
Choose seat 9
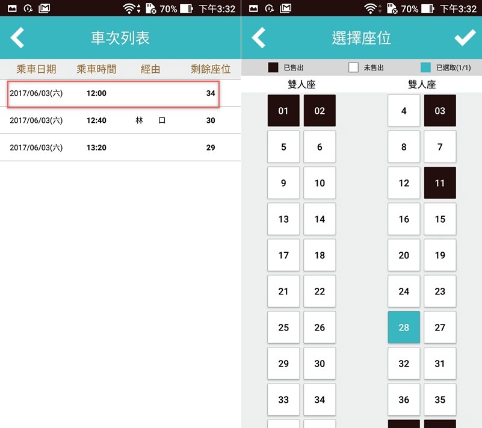[x=283, y=183]
